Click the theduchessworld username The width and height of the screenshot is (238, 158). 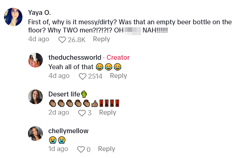coord(75,58)
